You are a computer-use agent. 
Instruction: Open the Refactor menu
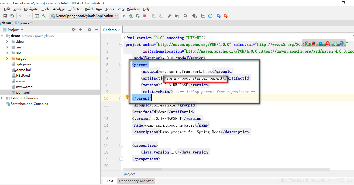[75, 9]
